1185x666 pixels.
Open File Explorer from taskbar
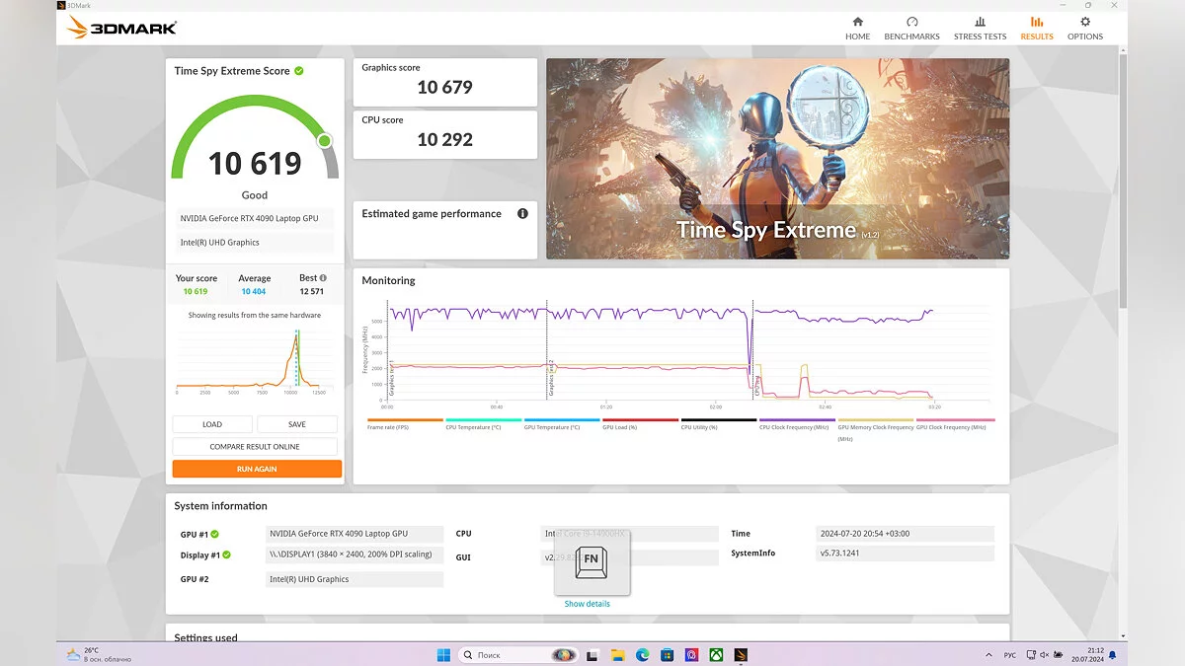coord(617,655)
